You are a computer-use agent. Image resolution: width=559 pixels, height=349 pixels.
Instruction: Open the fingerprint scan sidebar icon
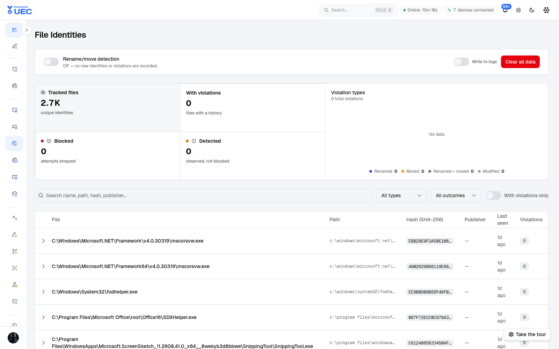coord(14,86)
